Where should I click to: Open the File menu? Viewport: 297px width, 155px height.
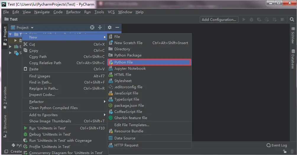(x=6, y=12)
